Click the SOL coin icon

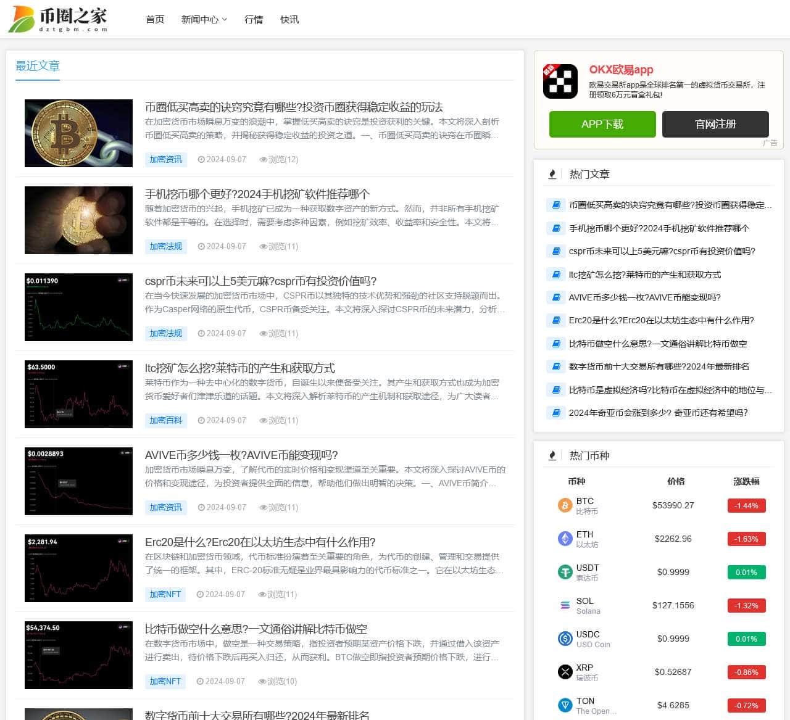[565, 605]
